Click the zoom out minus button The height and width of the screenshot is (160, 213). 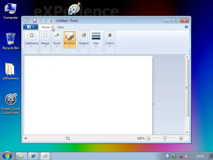click(149, 138)
